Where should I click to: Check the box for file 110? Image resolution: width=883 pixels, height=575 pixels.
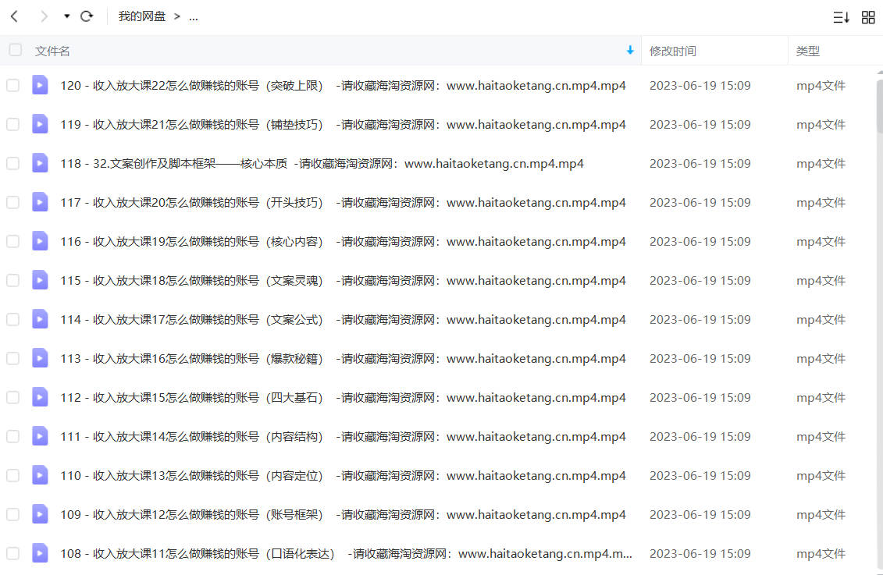pos(12,475)
